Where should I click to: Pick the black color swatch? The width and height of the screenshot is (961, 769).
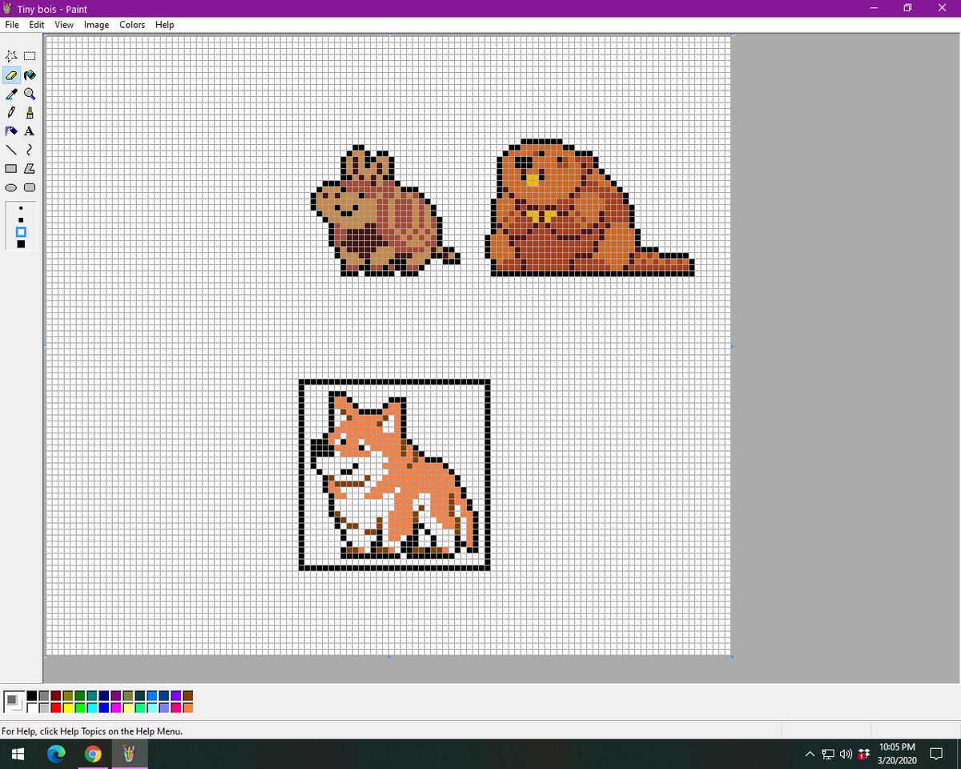click(32, 696)
